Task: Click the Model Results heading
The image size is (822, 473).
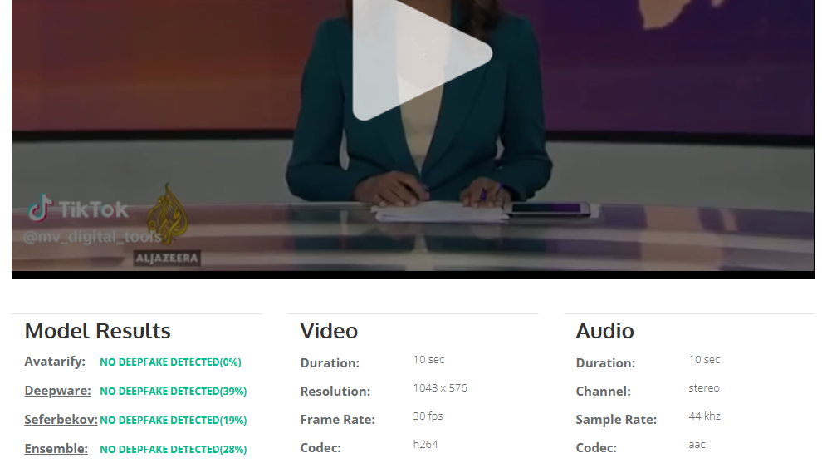Action: point(97,331)
